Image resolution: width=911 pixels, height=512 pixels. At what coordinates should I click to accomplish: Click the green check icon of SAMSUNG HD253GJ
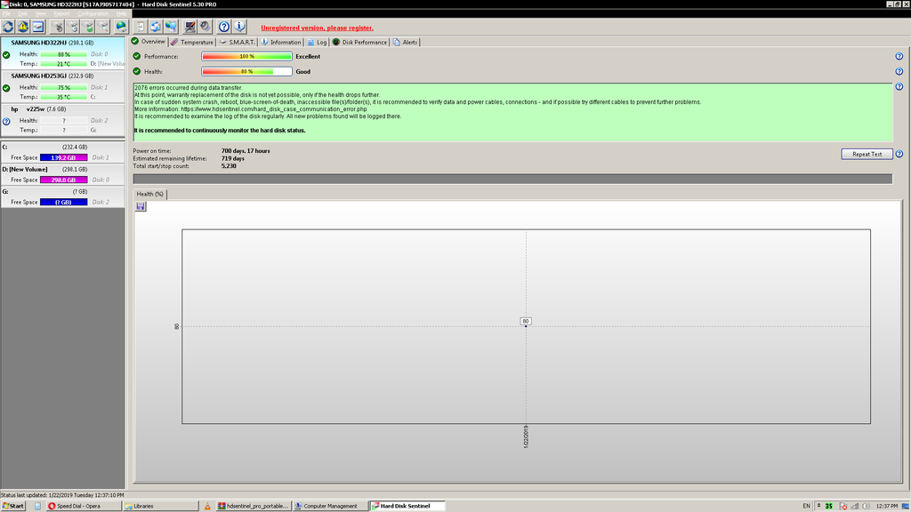pos(6,88)
